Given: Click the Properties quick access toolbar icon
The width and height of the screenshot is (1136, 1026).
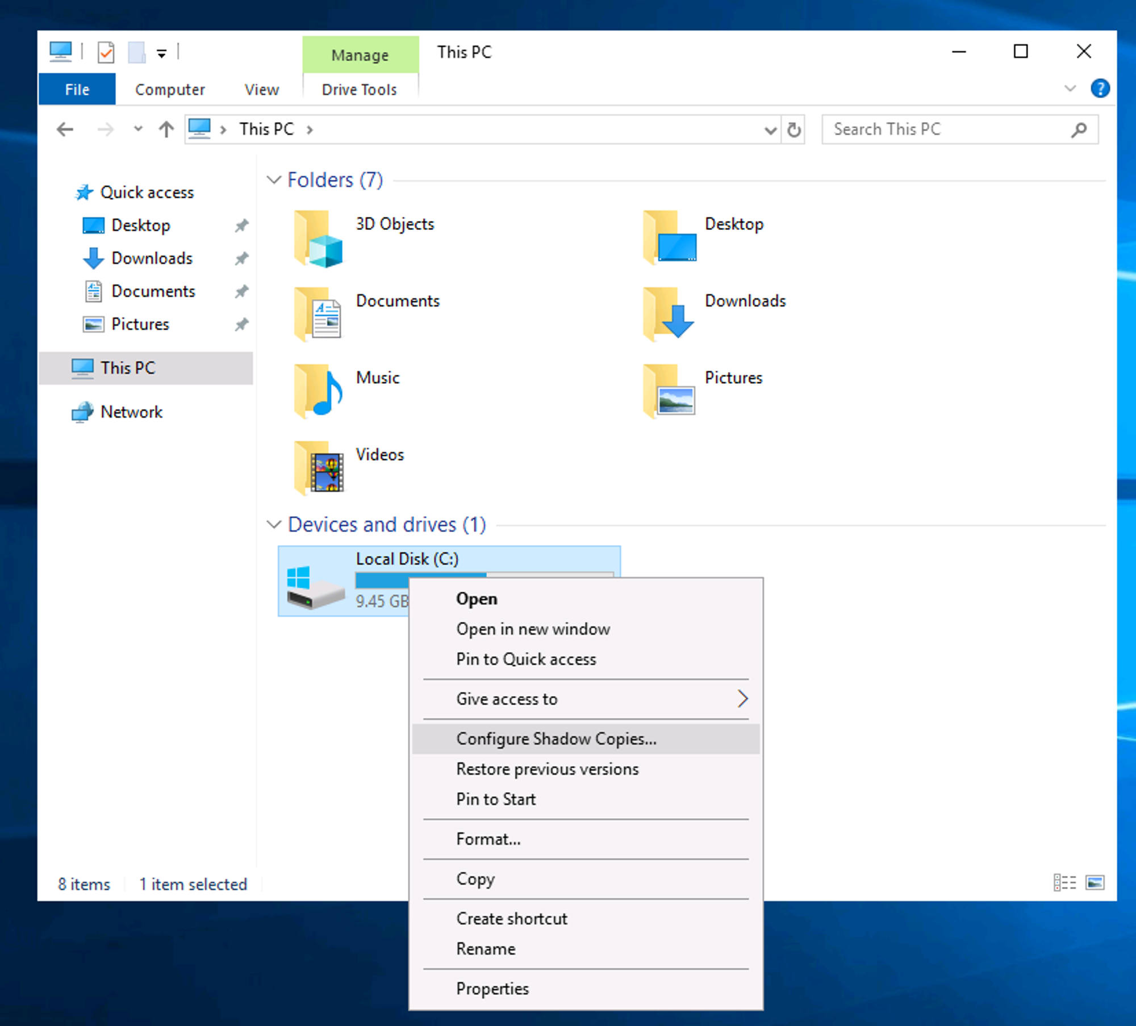Looking at the screenshot, I should (x=106, y=52).
